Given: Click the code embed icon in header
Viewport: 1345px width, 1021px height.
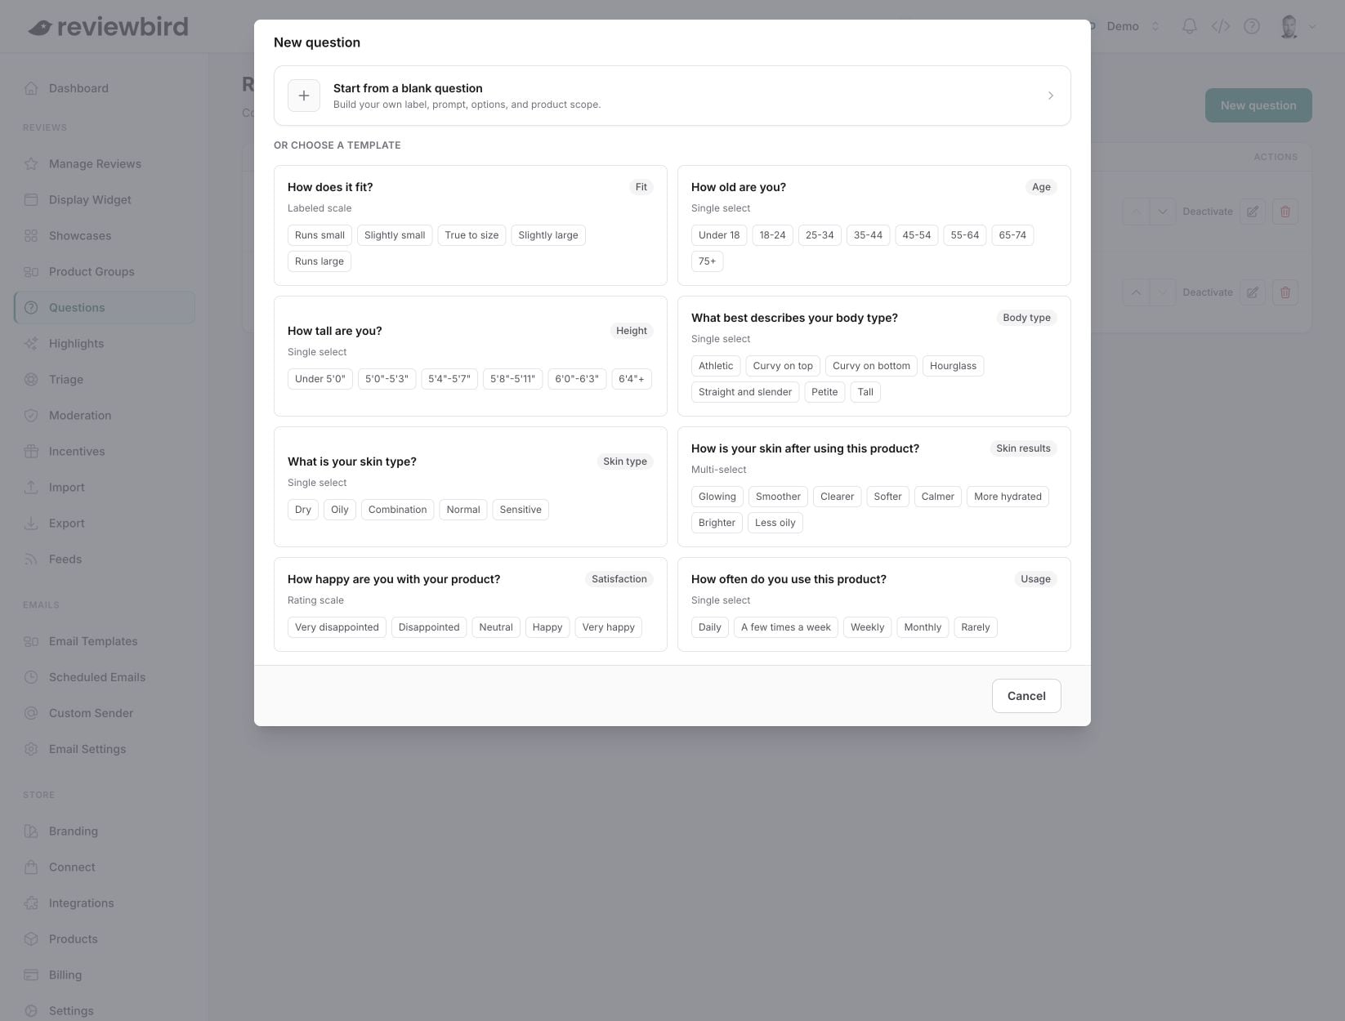Looking at the screenshot, I should pos(1221,26).
